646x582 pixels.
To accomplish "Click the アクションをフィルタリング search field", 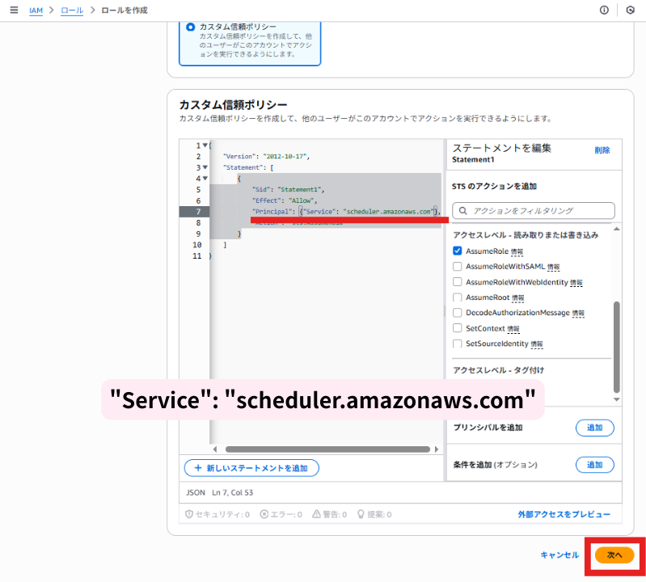I will pos(534,210).
